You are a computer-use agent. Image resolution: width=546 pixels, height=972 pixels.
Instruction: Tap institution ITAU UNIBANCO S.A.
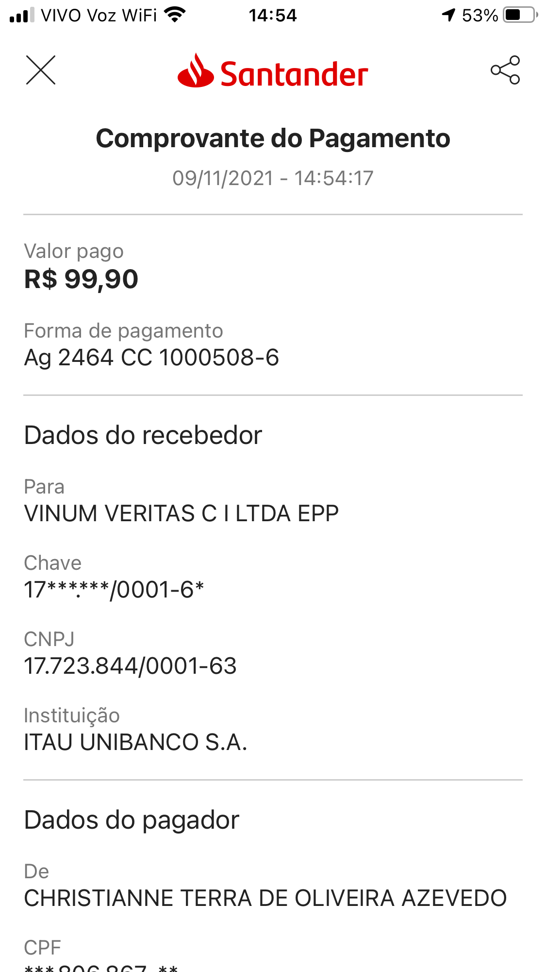(135, 742)
